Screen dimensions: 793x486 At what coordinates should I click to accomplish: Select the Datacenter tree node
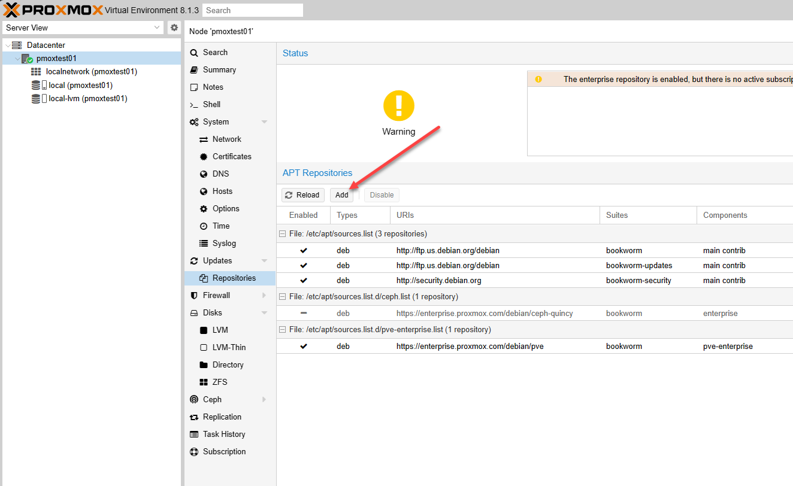pos(46,45)
